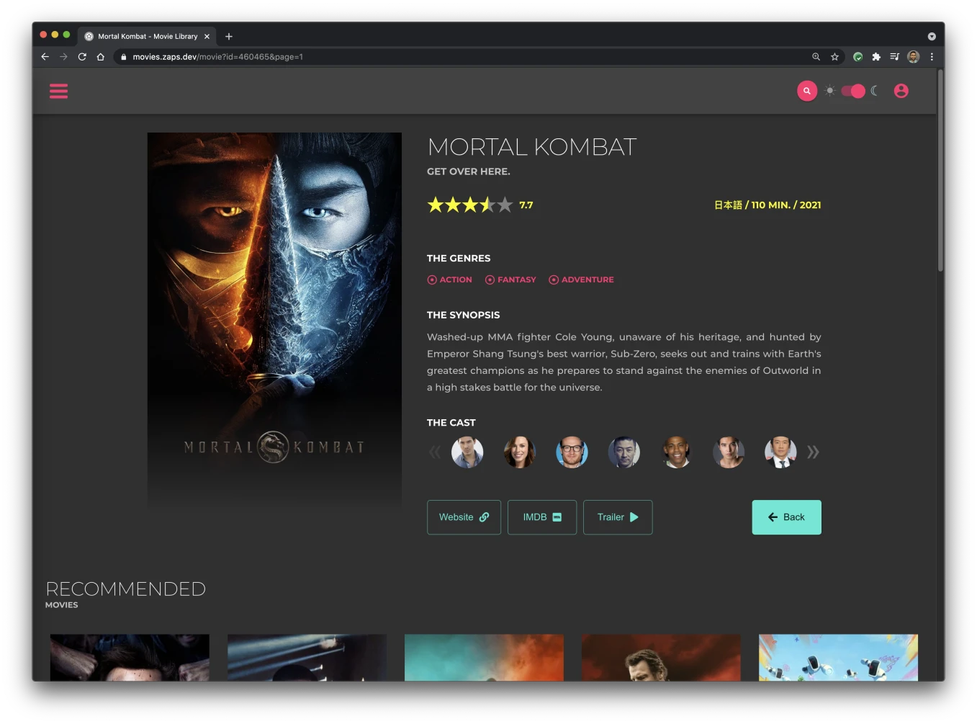
Task: Bookmark this page with the star
Action: 834,57
